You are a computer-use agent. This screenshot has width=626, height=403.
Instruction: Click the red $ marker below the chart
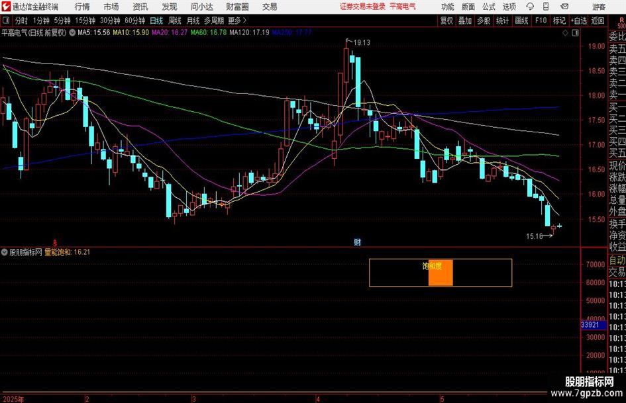pos(55,243)
